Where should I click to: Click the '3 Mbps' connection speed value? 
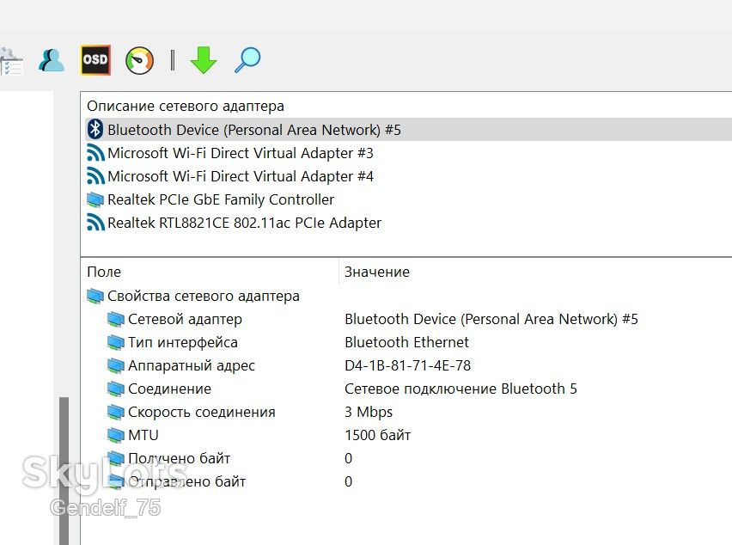[x=369, y=412]
